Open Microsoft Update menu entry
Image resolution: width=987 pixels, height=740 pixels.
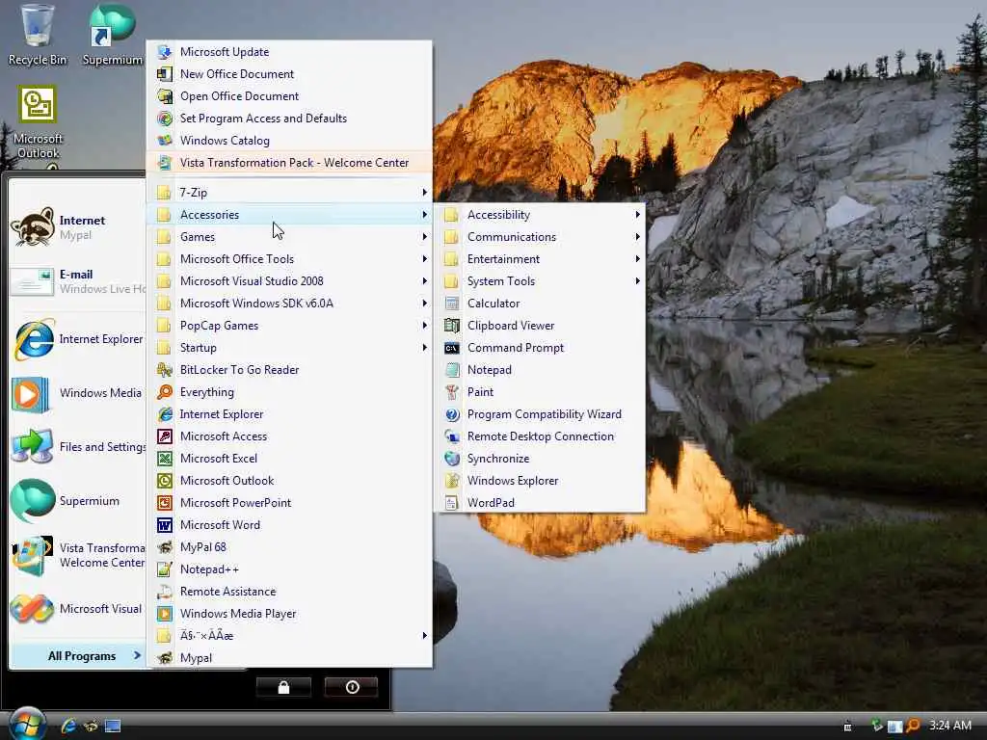(x=289, y=52)
